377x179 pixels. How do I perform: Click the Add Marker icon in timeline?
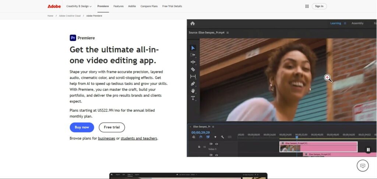tap(215, 137)
